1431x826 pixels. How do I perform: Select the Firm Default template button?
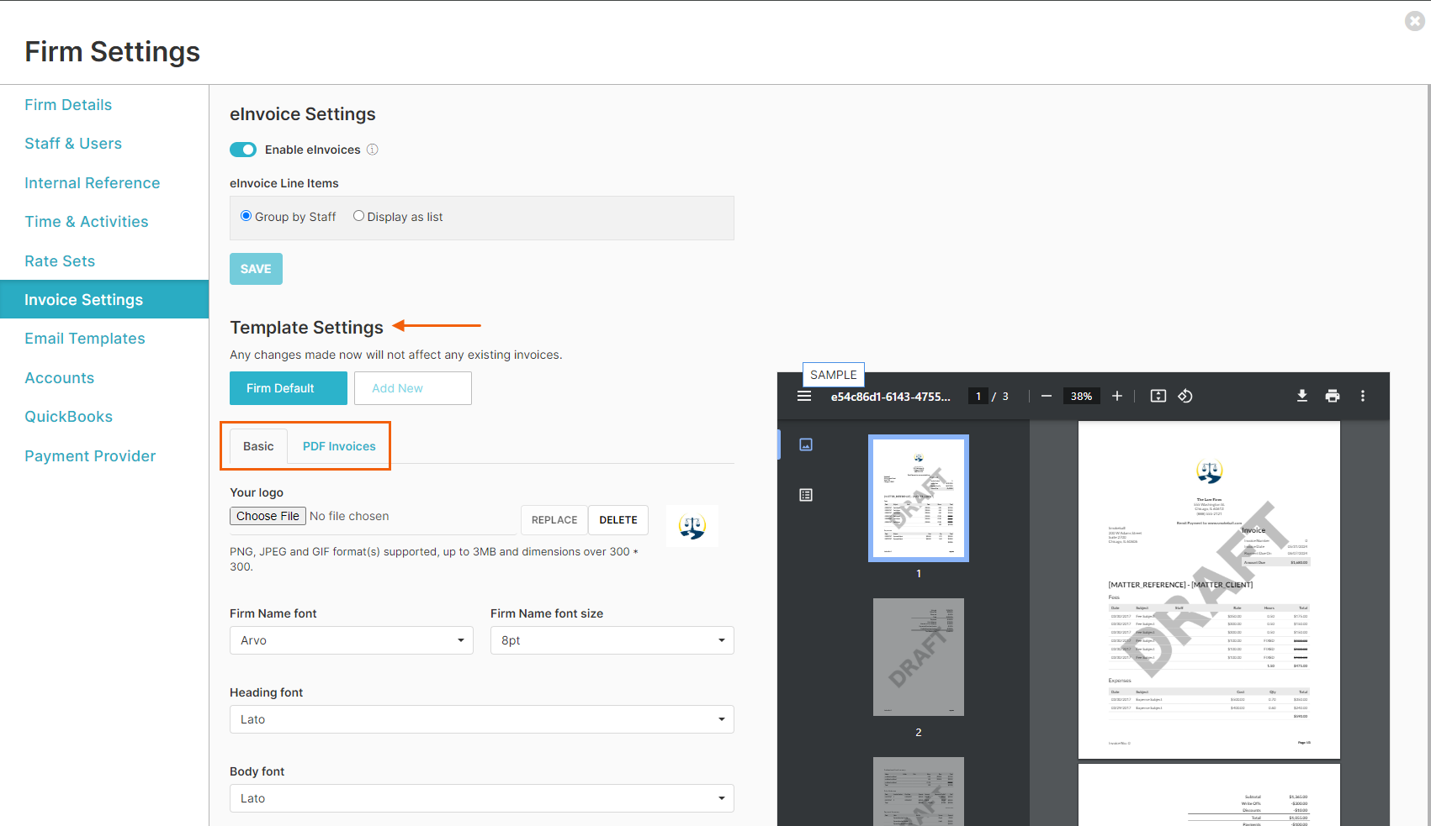click(289, 388)
